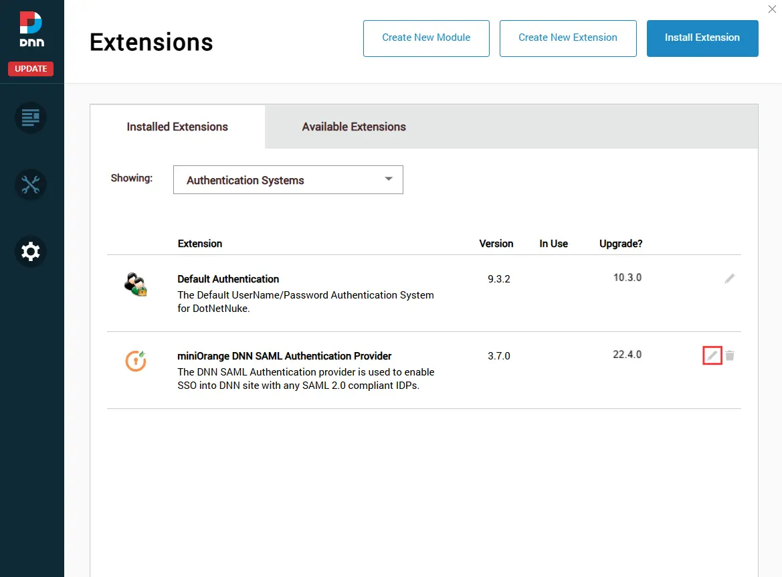Switch to the Available Extensions tab
Viewport: 782px width, 577px height.
354,127
